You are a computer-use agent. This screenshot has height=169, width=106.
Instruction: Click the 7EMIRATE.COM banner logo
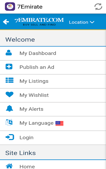coord(39,22)
